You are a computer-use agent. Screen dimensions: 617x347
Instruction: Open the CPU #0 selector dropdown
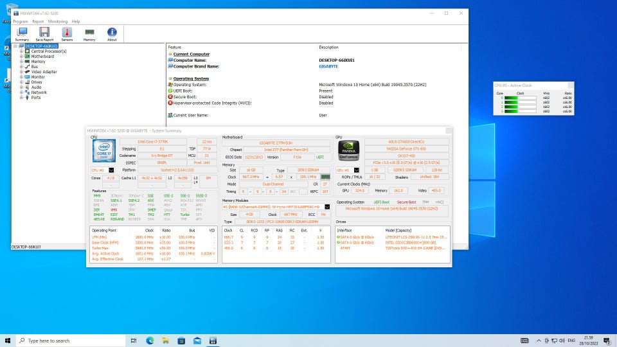(111, 170)
